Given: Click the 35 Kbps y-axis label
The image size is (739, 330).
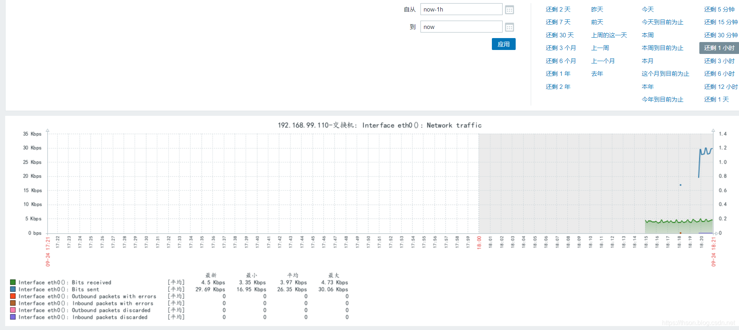Looking at the screenshot, I should point(32,134).
